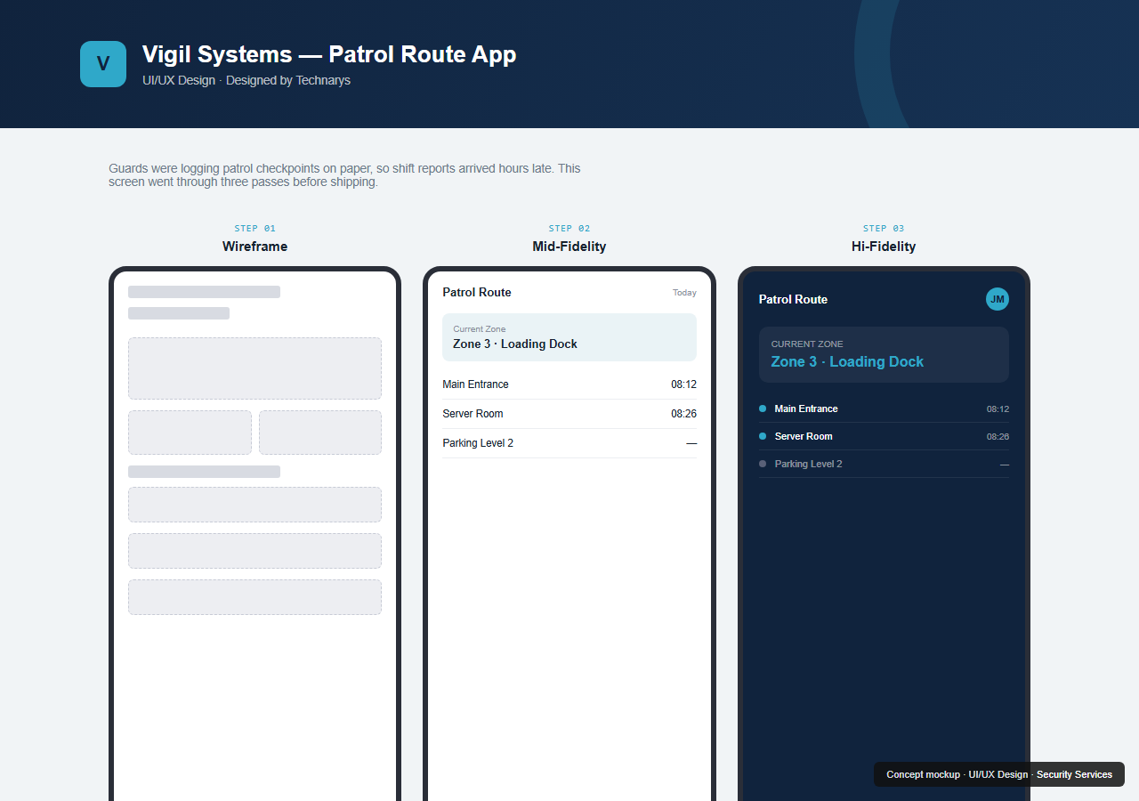Open the Mid-Fidelity Current Zone card
The image size is (1139, 801).
pyautogui.click(x=569, y=337)
